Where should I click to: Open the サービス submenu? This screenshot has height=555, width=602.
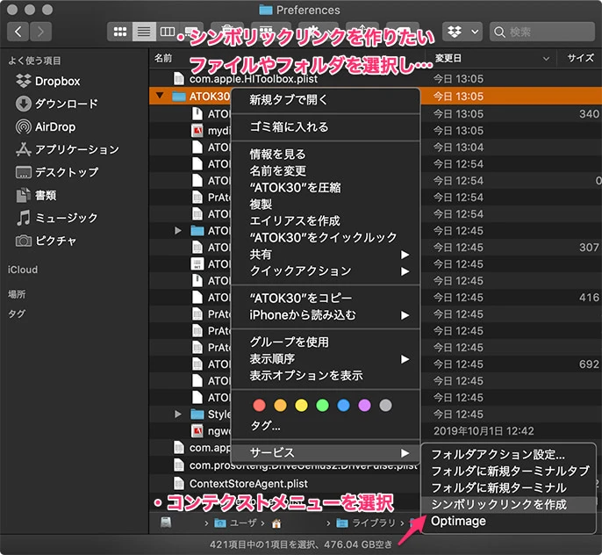pos(326,453)
